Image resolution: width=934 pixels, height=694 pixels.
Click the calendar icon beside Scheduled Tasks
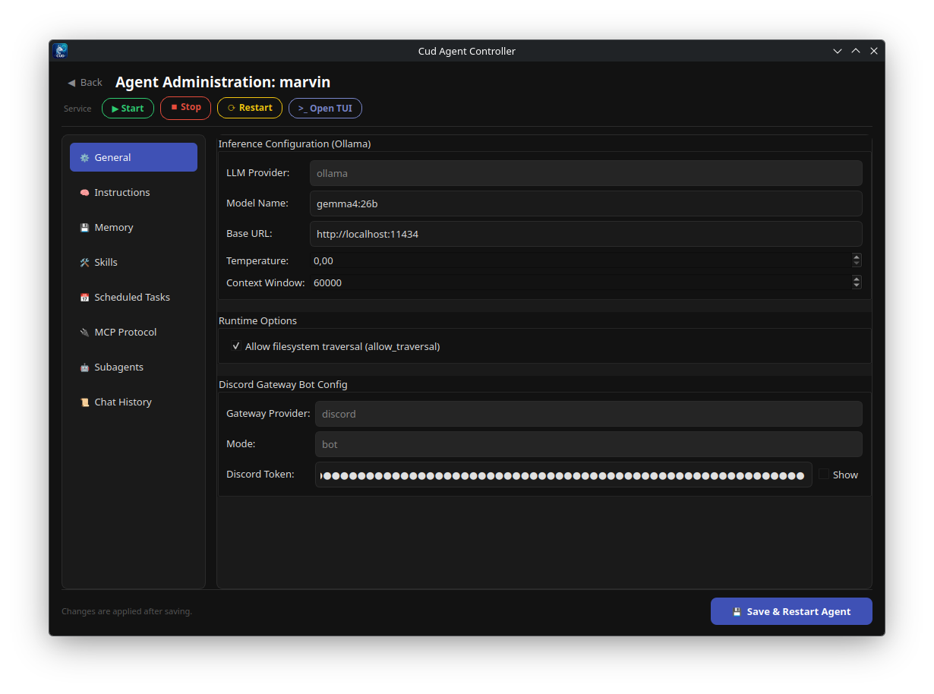coord(84,298)
